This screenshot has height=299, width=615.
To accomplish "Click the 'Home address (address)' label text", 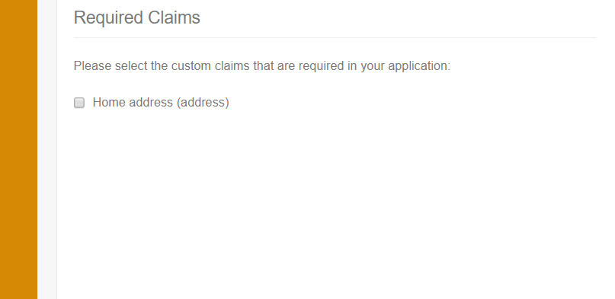I will pos(161,102).
